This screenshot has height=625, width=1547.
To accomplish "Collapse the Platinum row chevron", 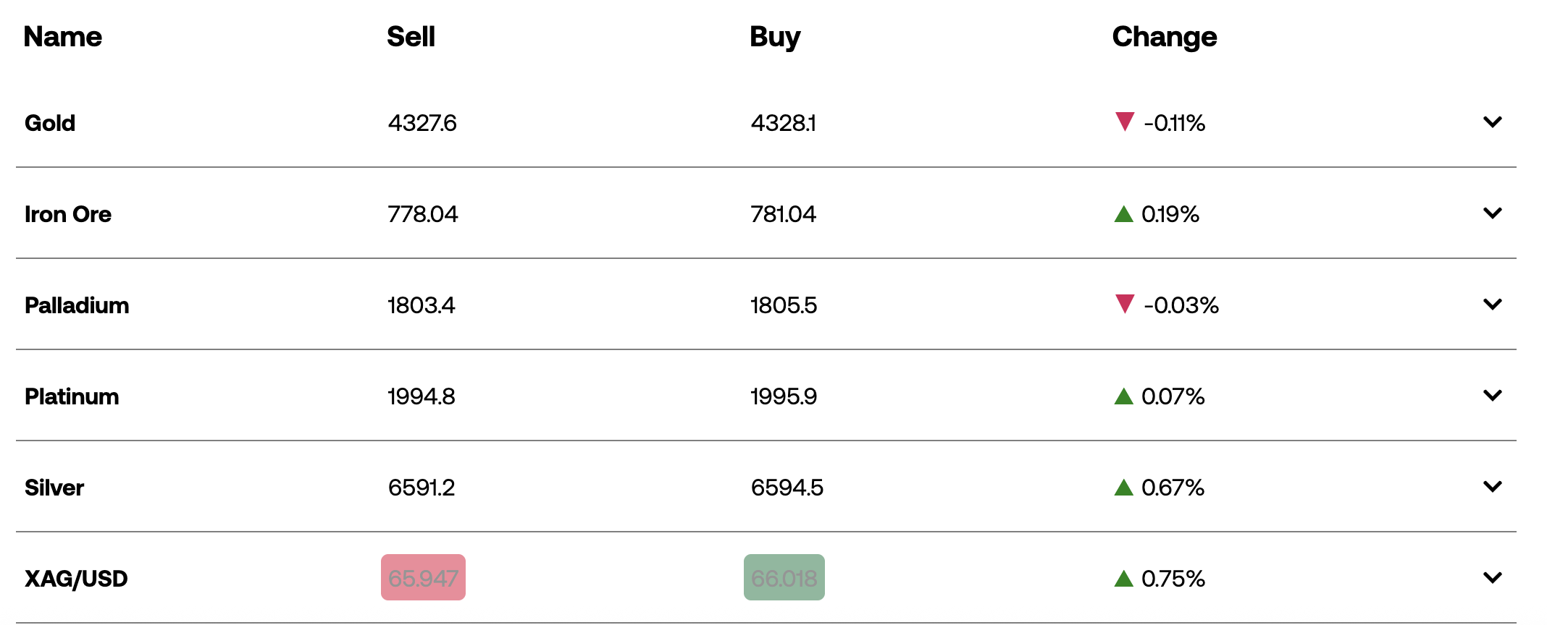I will pos(1493,395).
